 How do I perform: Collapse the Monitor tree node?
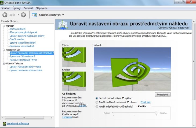(4, 26)
